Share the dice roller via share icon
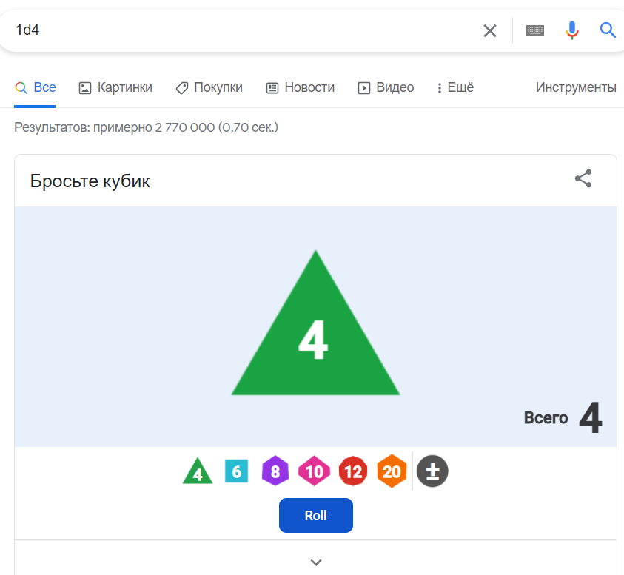This screenshot has height=575, width=624. click(583, 178)
